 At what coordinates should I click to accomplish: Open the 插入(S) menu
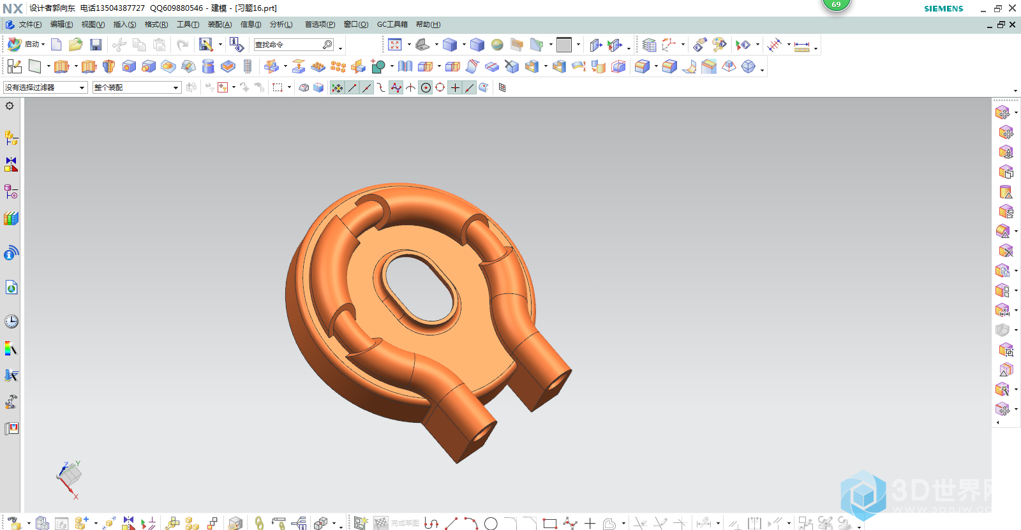coord(124,24)
